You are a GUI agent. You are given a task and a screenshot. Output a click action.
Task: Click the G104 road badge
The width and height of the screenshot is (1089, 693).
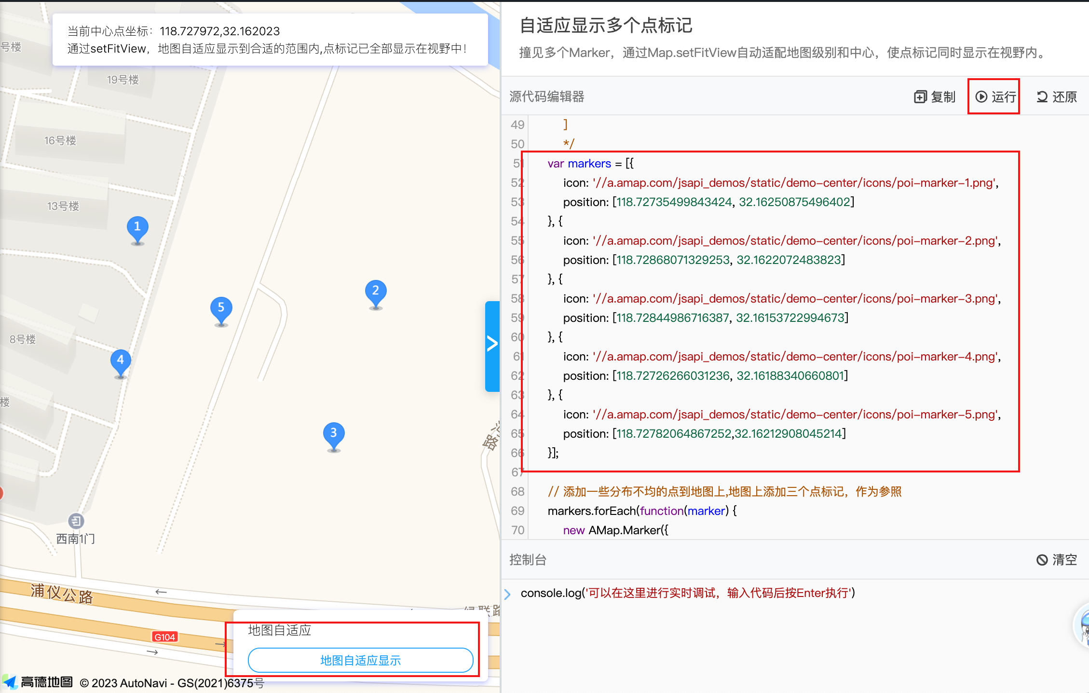tap(164, 637)
